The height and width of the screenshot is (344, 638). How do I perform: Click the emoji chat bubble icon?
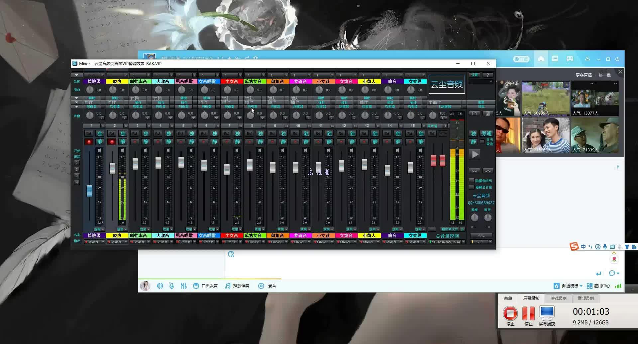(x=612, y=273)
